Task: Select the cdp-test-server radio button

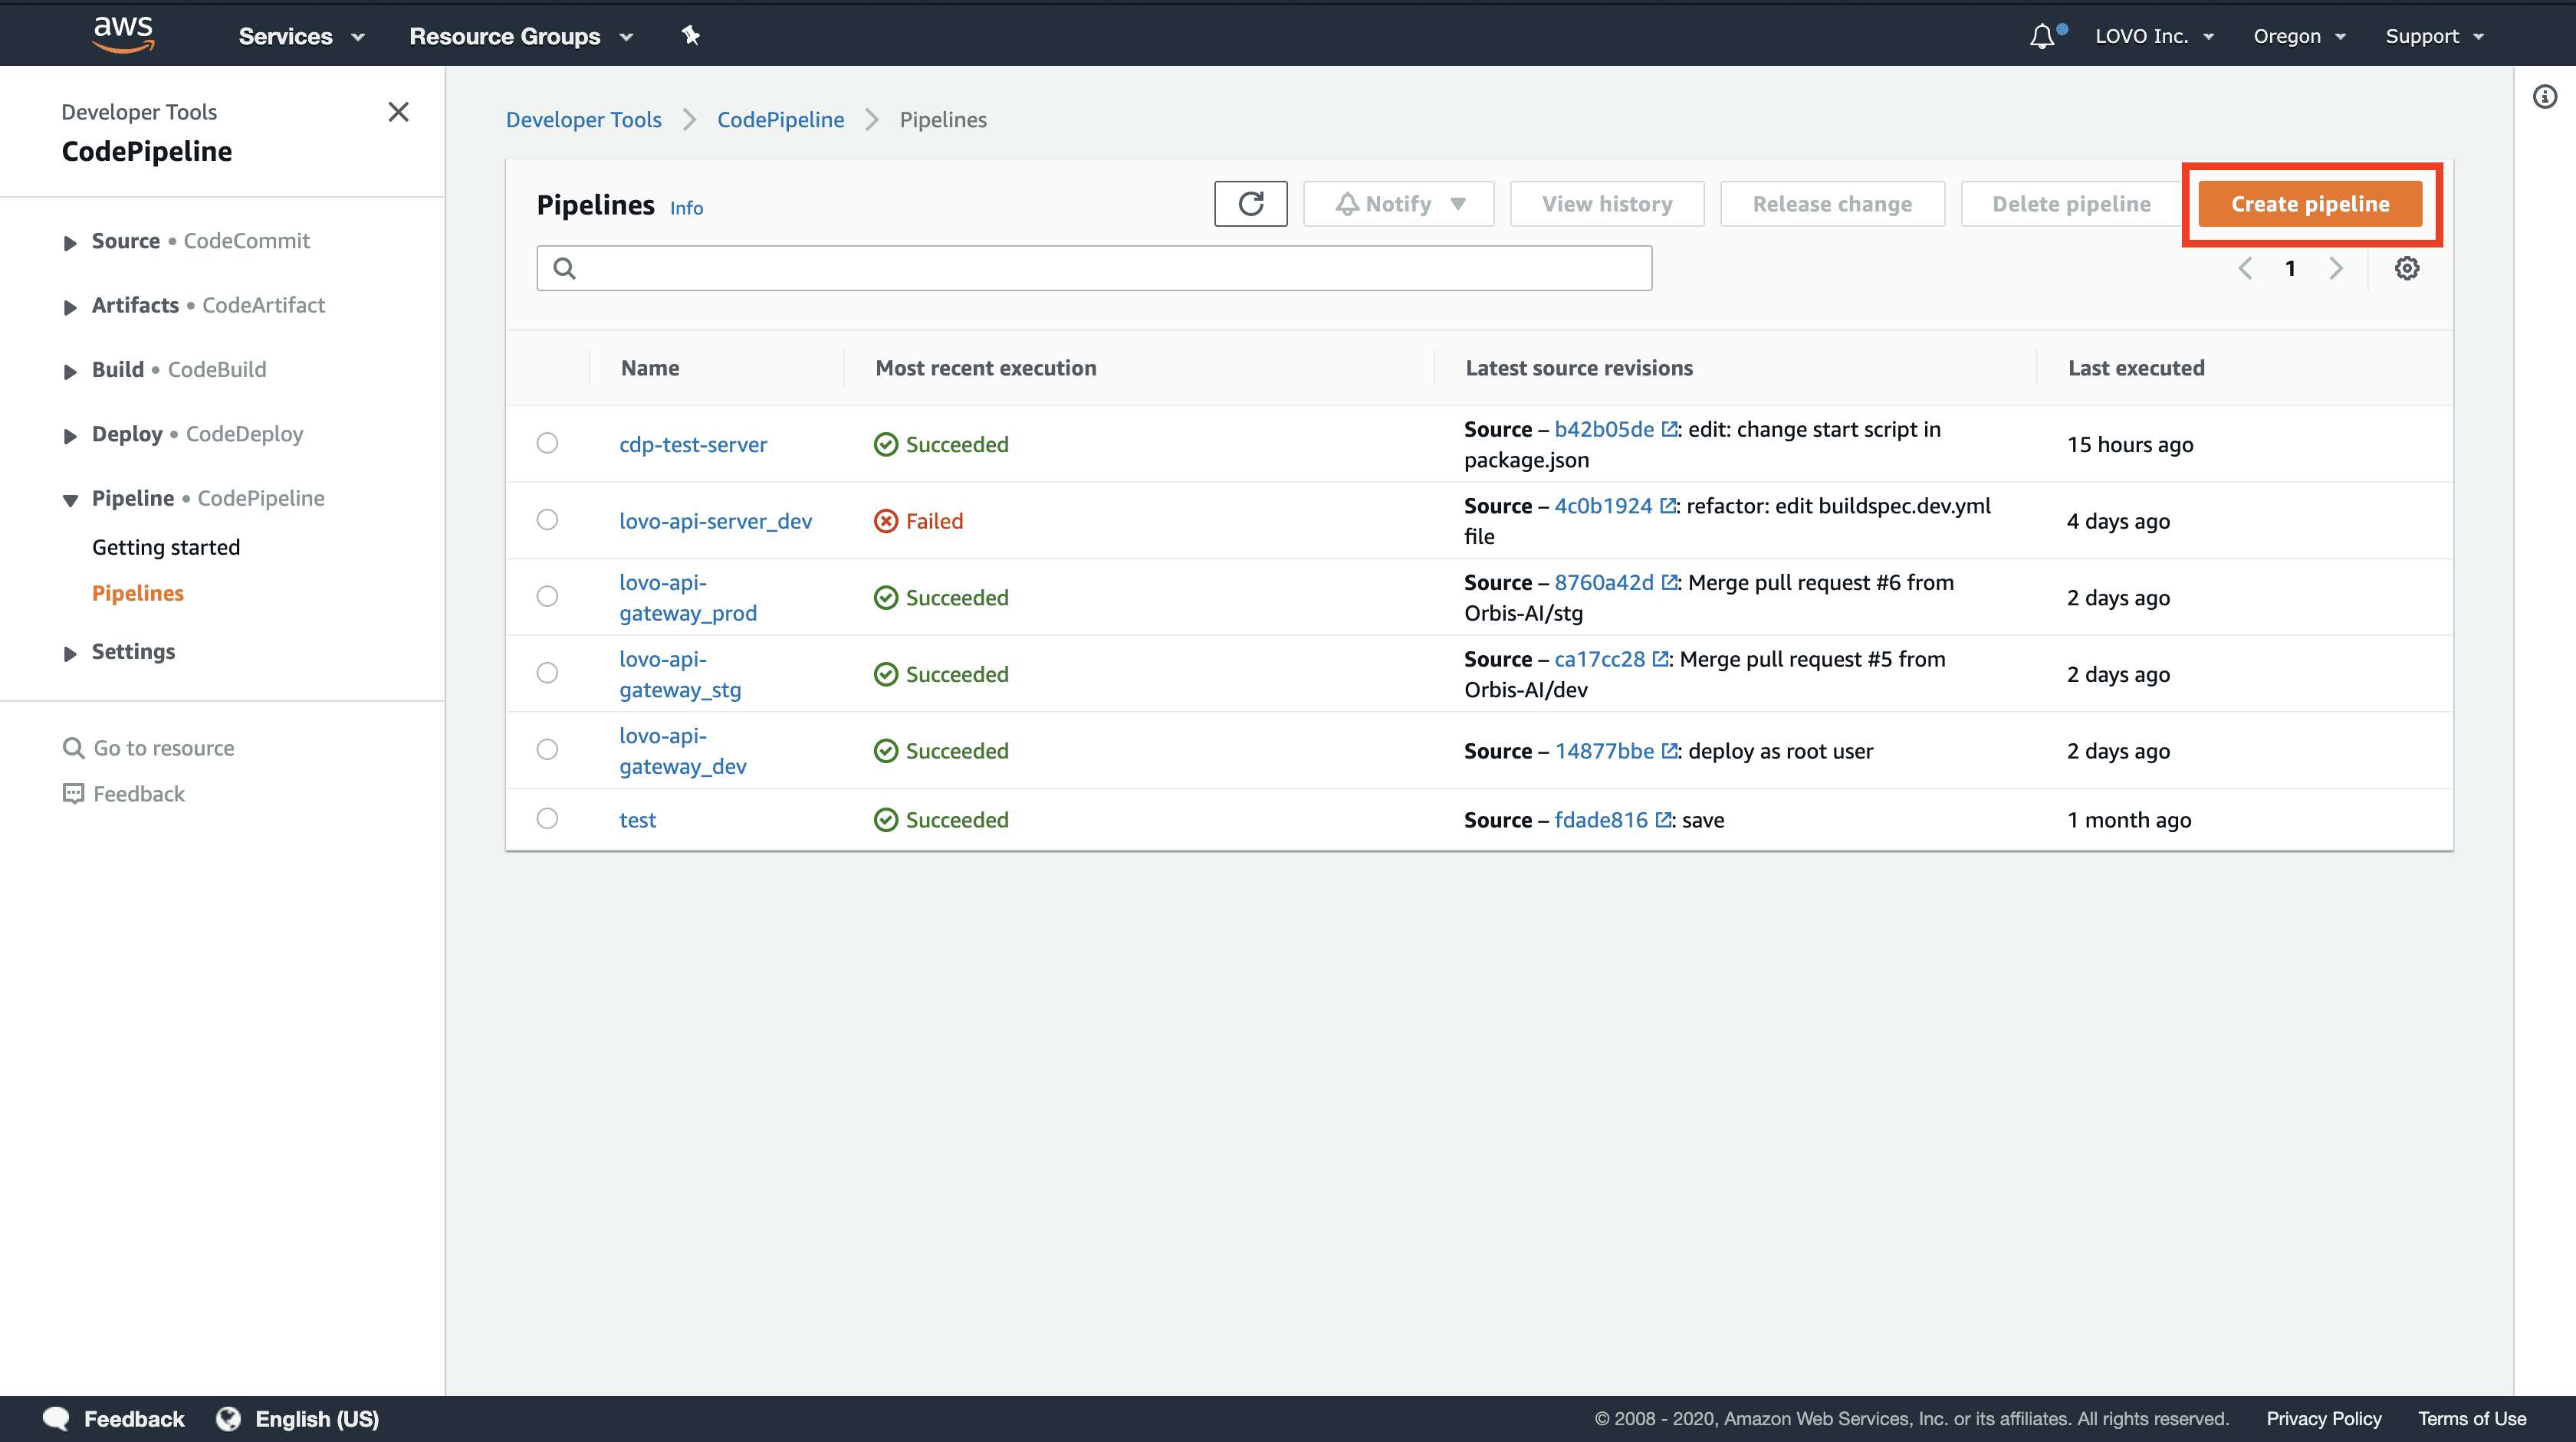Action: 547,443
